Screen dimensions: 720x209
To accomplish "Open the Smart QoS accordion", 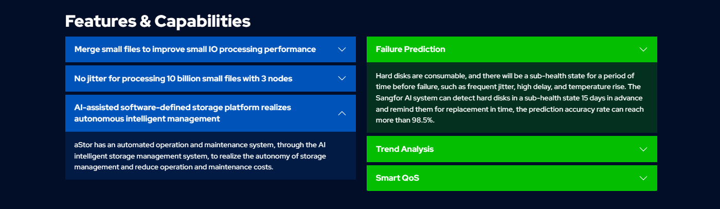I will pos(512,178).
